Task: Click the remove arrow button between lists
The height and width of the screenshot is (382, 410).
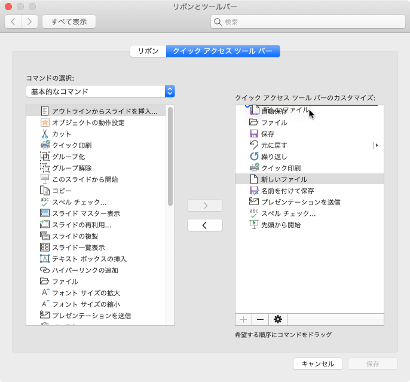Action: pos(205,225)
